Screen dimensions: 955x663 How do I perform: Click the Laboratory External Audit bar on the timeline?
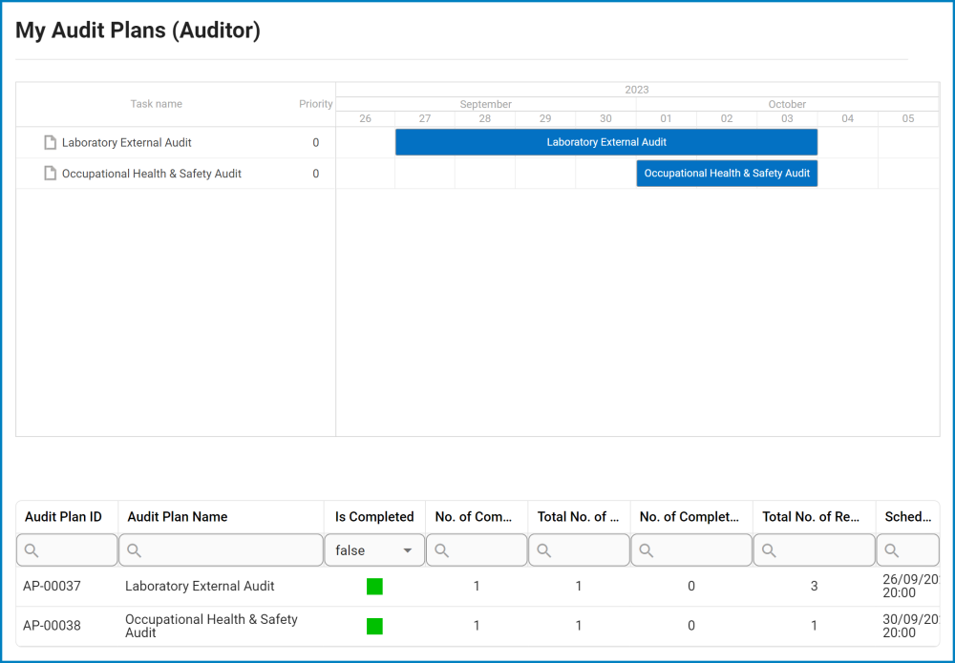(x=606, y=142)
